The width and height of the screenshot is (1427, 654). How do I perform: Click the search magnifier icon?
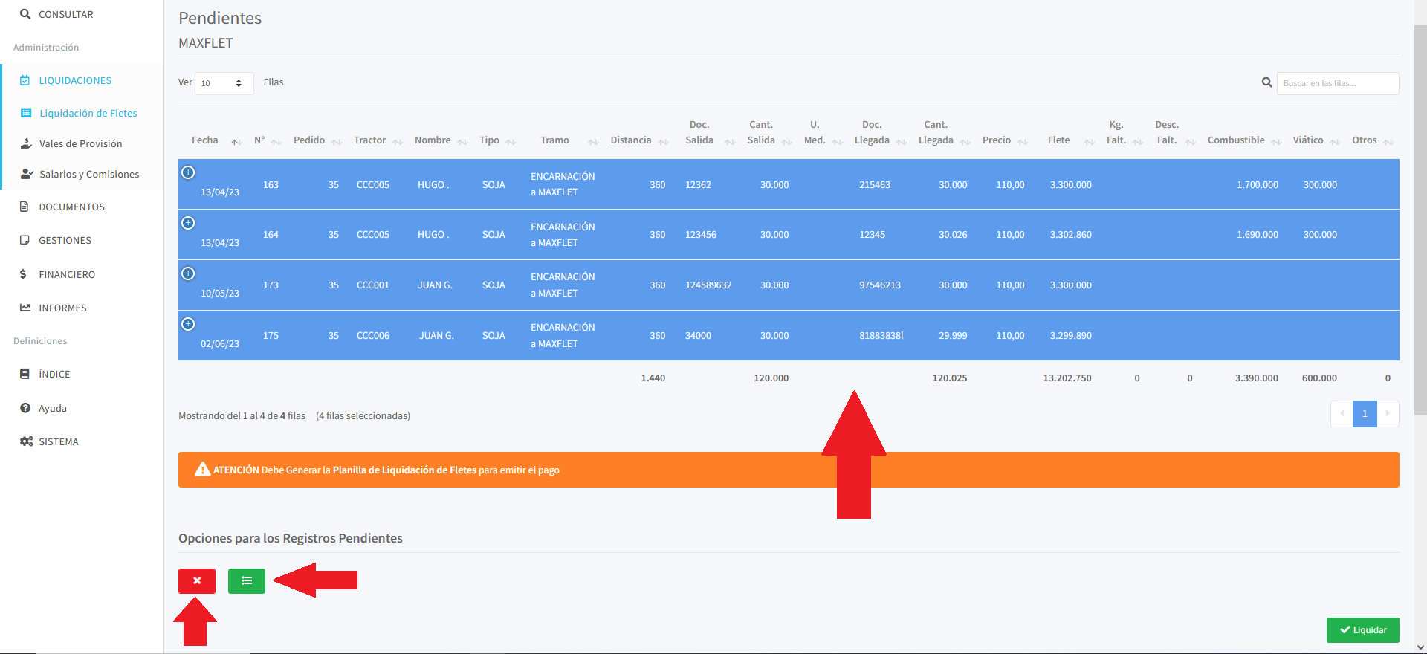(1266, 82)
